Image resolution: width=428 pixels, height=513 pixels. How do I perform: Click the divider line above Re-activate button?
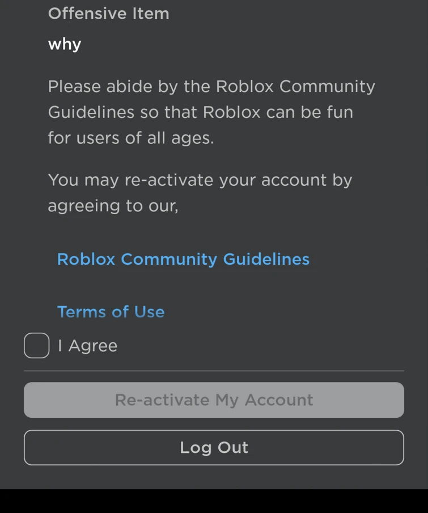[214, 370]
